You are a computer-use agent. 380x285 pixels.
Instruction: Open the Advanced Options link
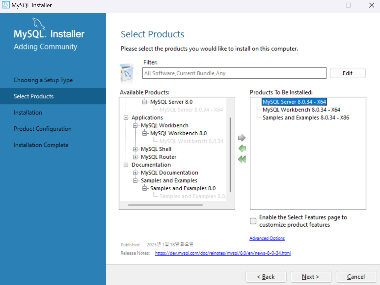pyautogui.click(x=267, y=238)
